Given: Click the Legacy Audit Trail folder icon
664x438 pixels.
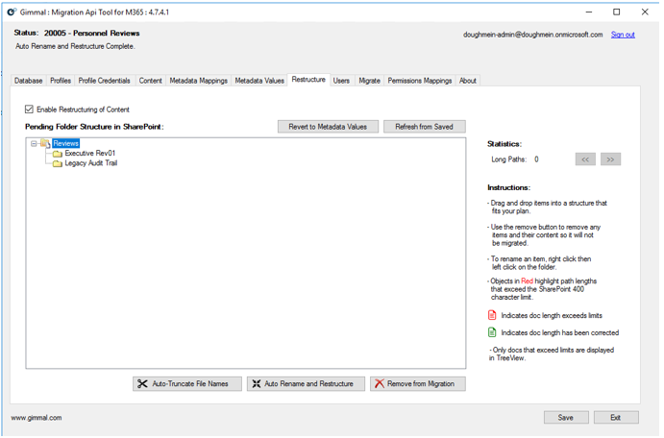Looking at the screenshot, I should 58,164.
